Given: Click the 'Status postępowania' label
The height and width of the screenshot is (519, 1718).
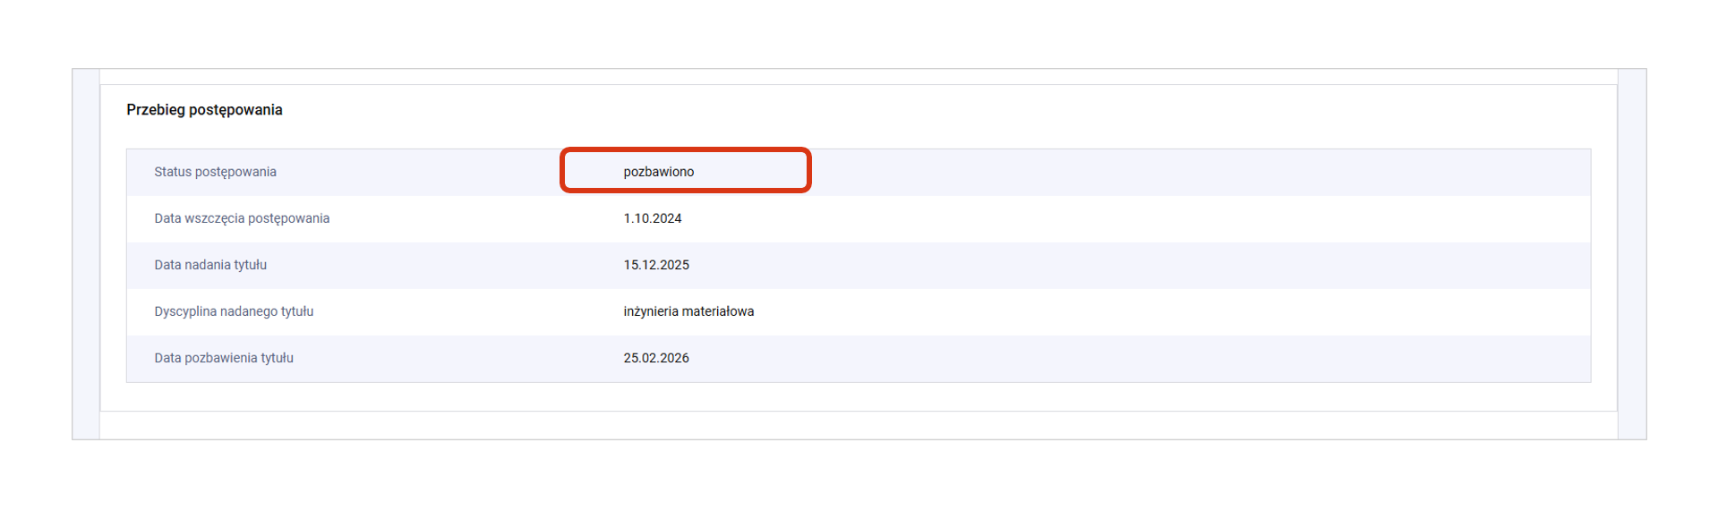Looking at the screenshot, I should [x=215, y=172].
